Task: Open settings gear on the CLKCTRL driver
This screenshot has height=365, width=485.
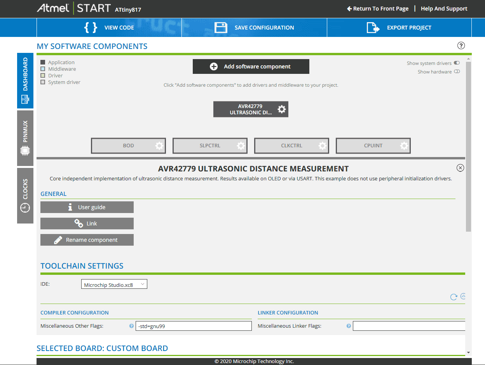Action: pyautogui.click(x=323, y=146)
